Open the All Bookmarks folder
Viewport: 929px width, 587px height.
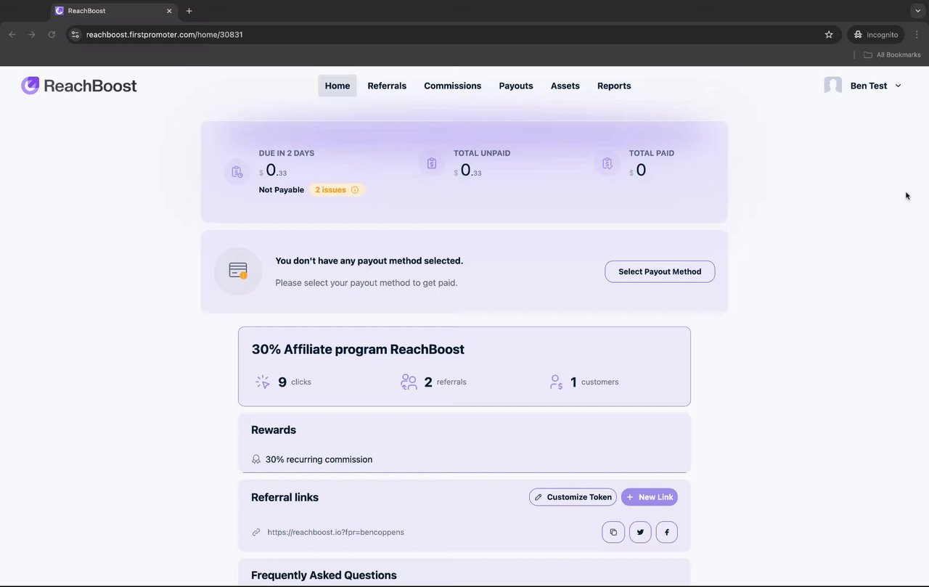pyautogui.click(x=892, y=54)
